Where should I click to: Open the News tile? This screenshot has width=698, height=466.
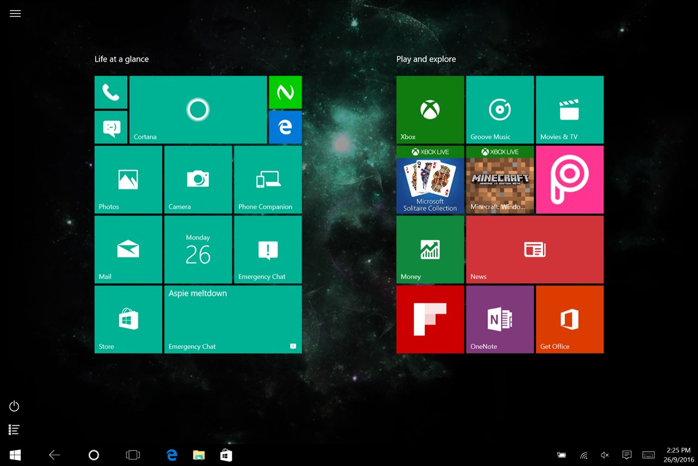pyautogui.click(x=534, y=249)
